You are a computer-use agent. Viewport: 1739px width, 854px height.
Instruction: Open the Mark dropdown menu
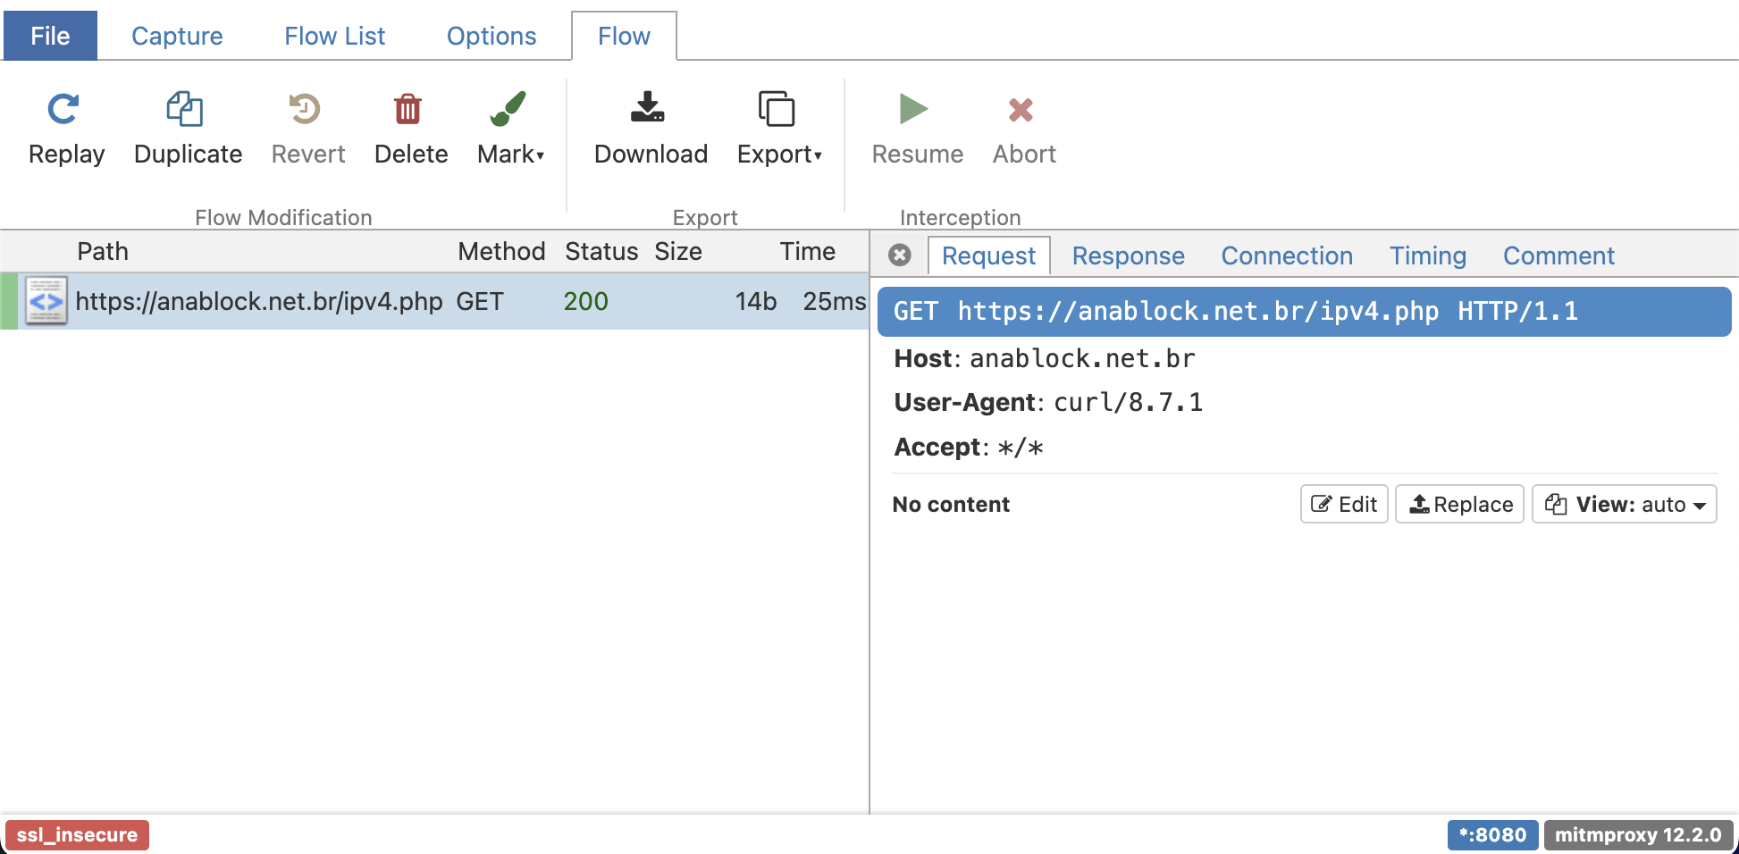510,154
